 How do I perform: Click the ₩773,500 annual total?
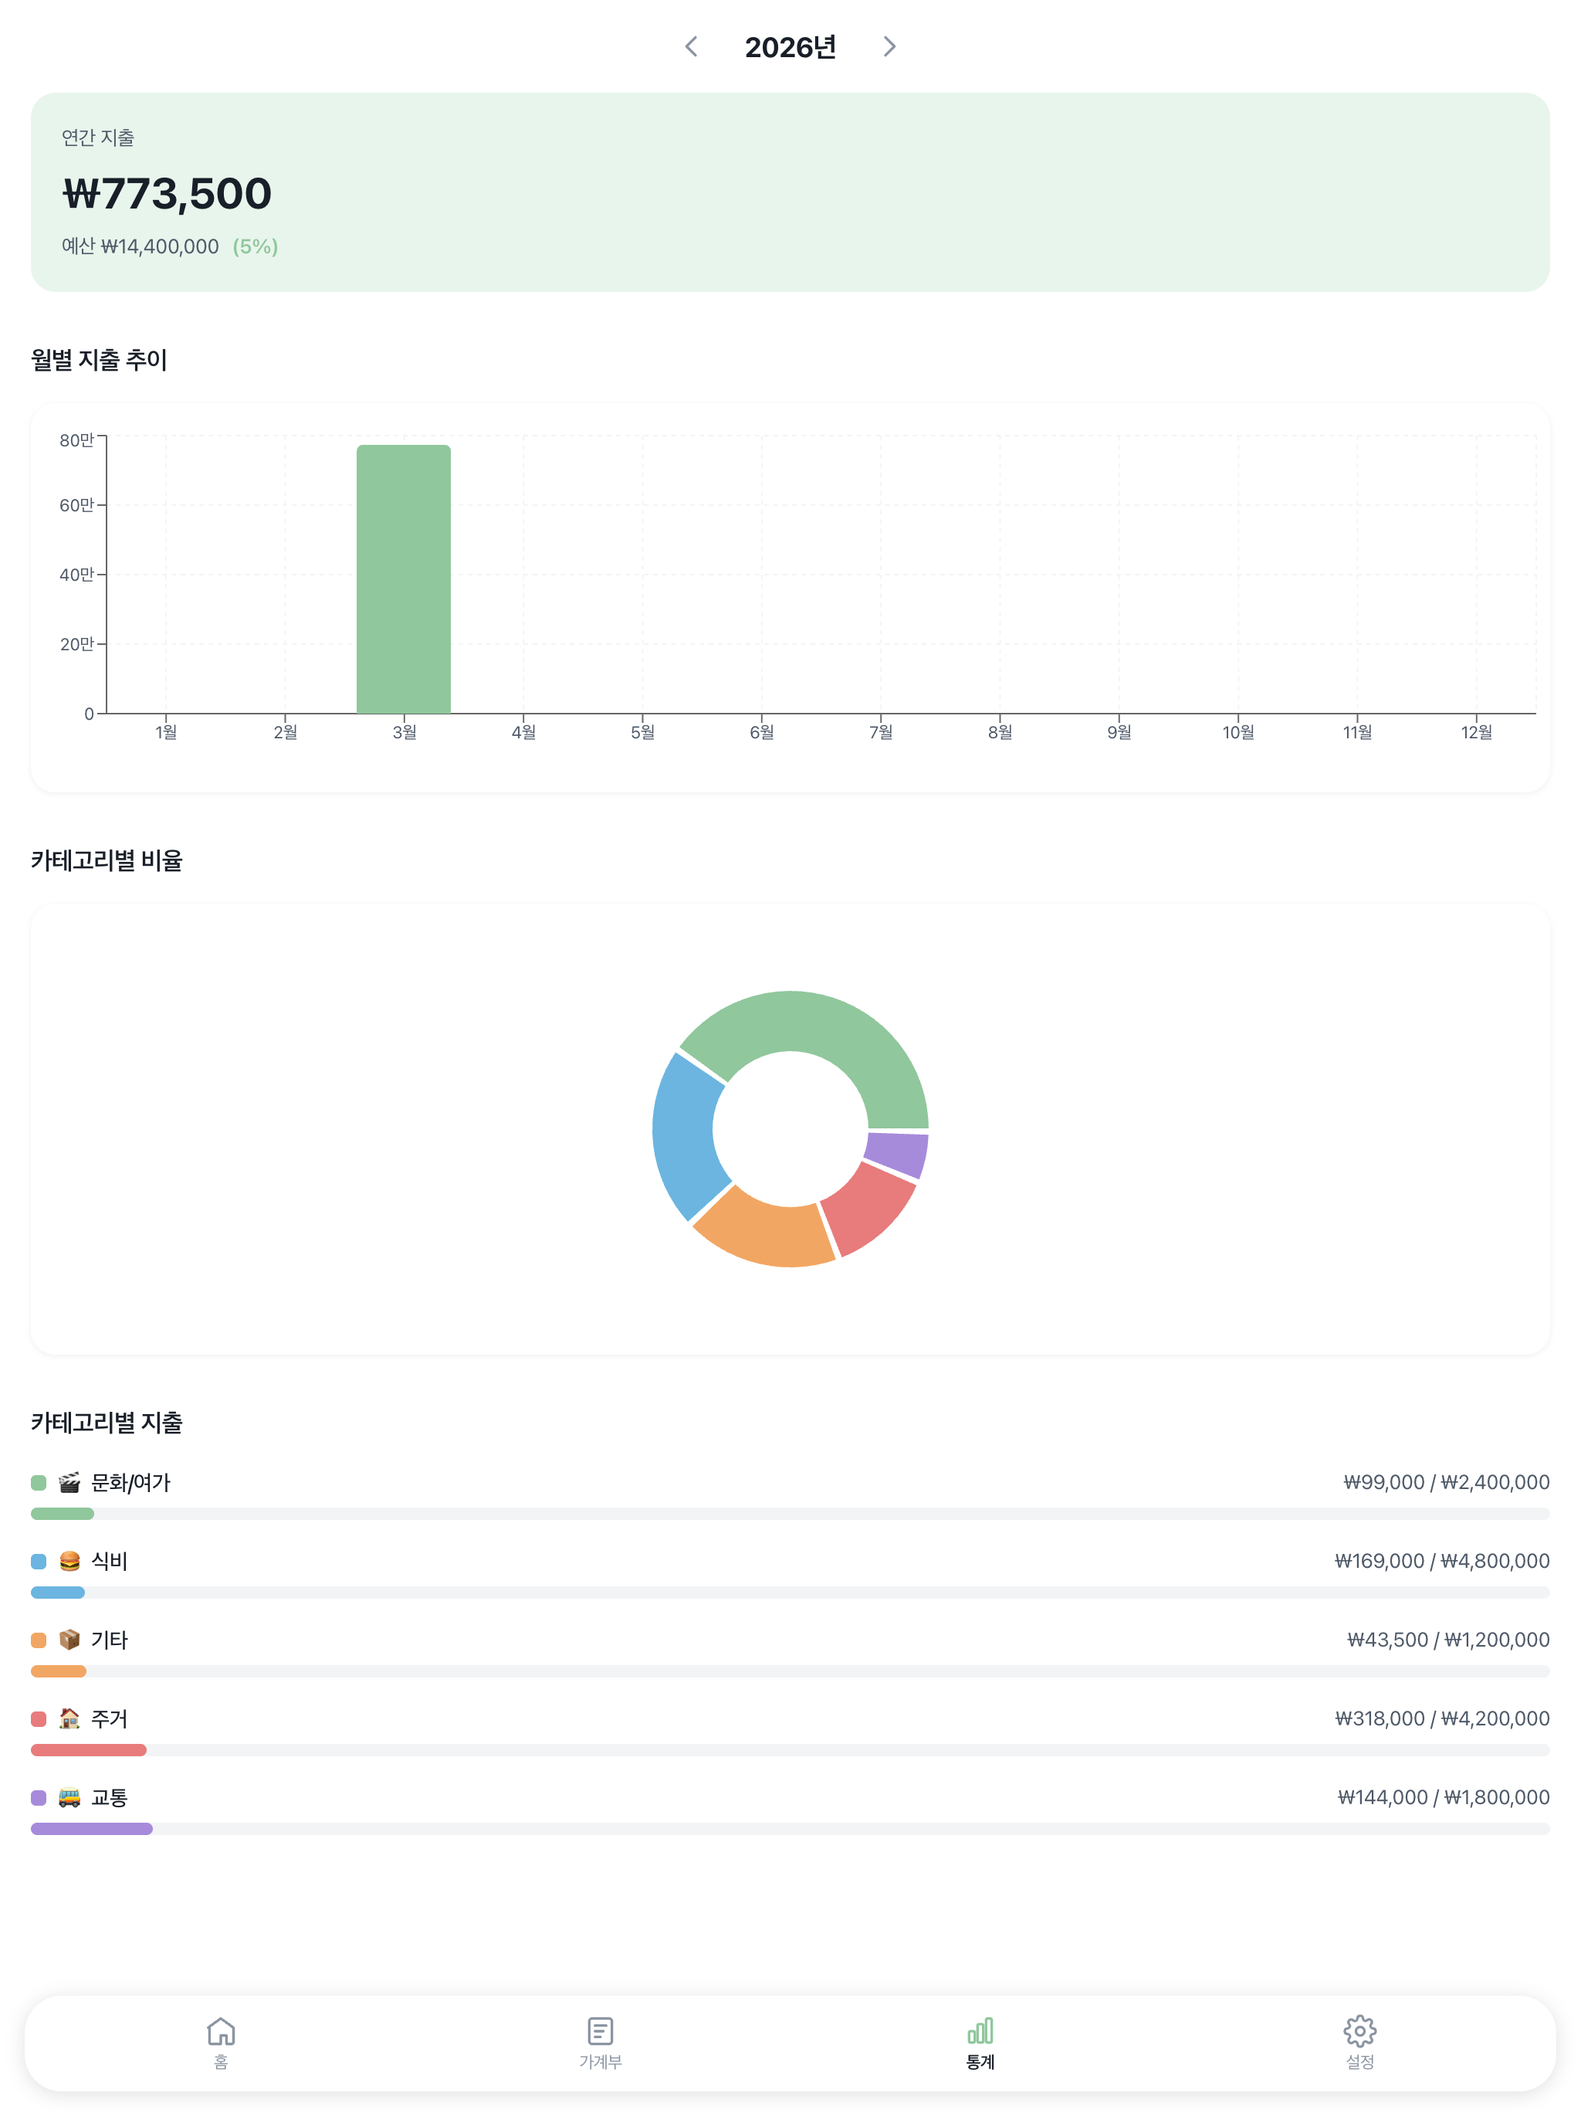coord(167,194)
